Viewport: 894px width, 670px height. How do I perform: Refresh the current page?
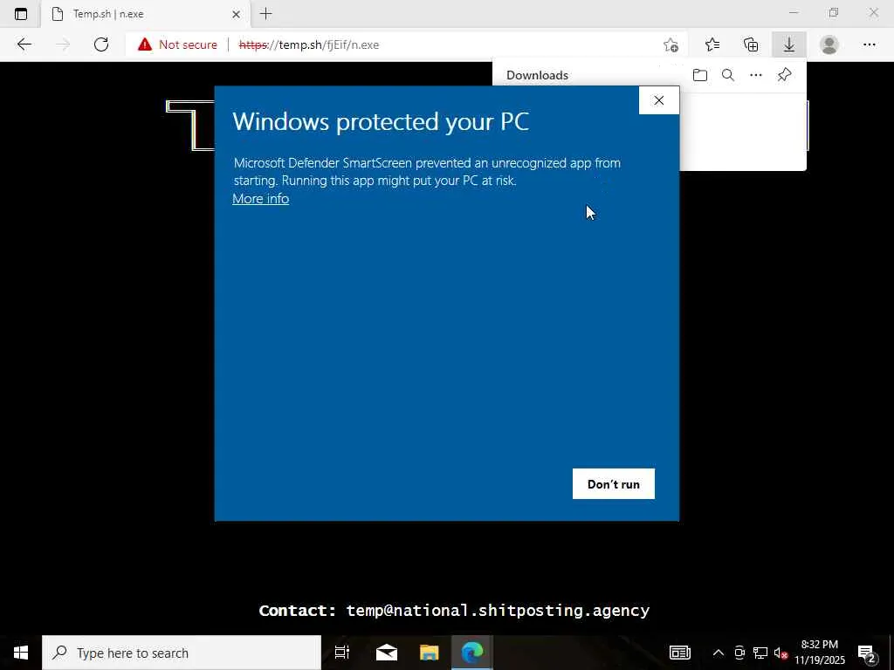point(101,44)
